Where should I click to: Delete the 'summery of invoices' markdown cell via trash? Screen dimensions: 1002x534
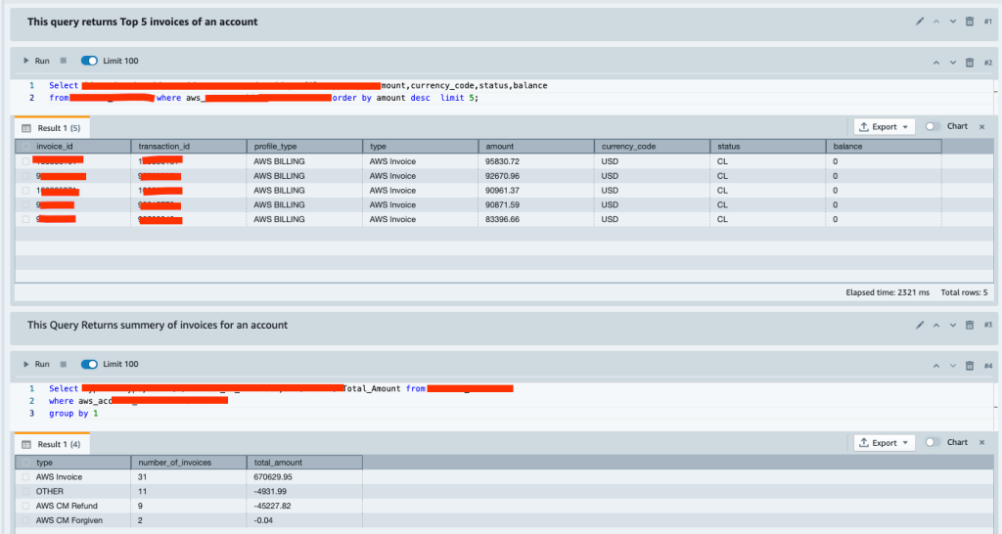coord(970,325)
